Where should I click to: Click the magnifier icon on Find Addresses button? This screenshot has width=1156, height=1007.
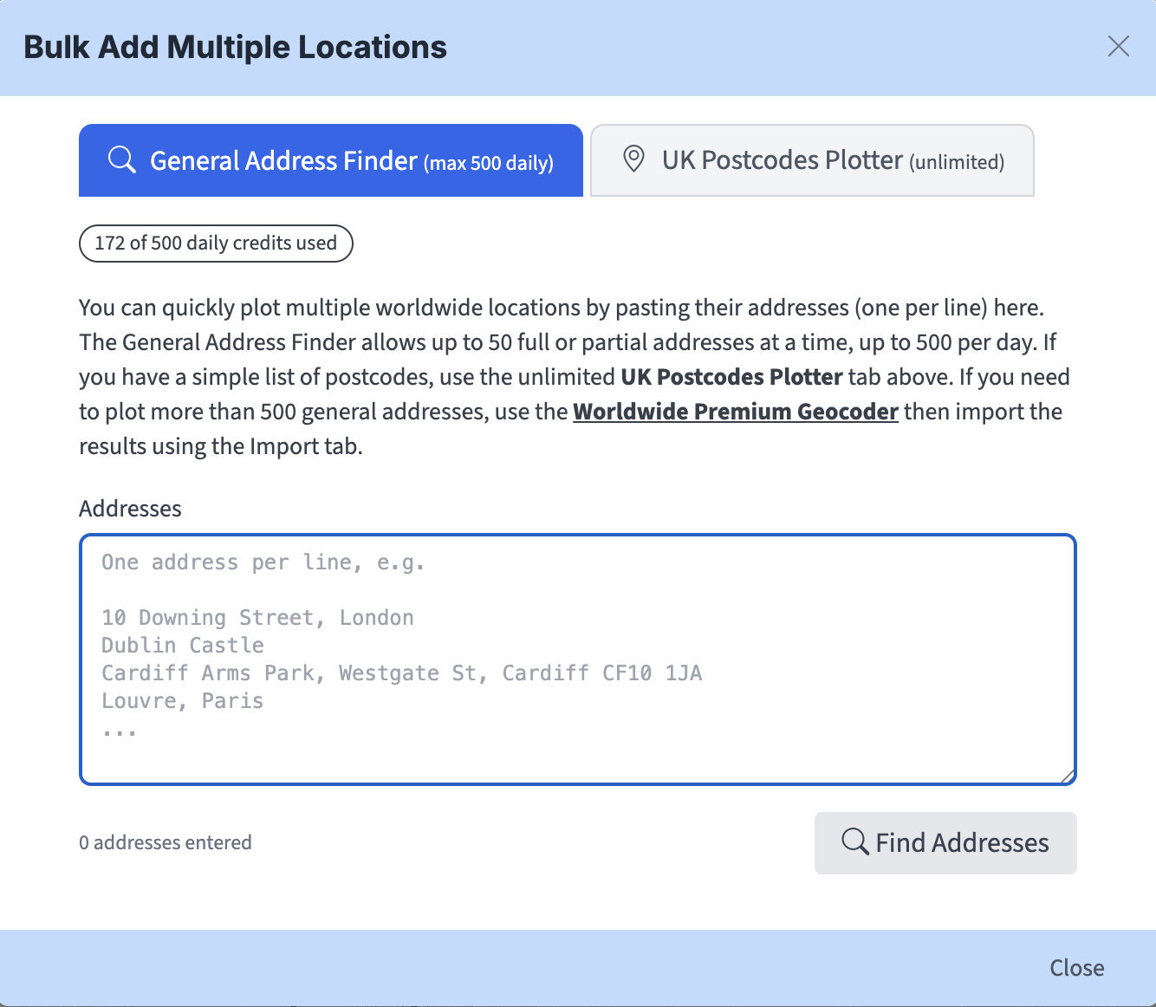tap(854, 841)
